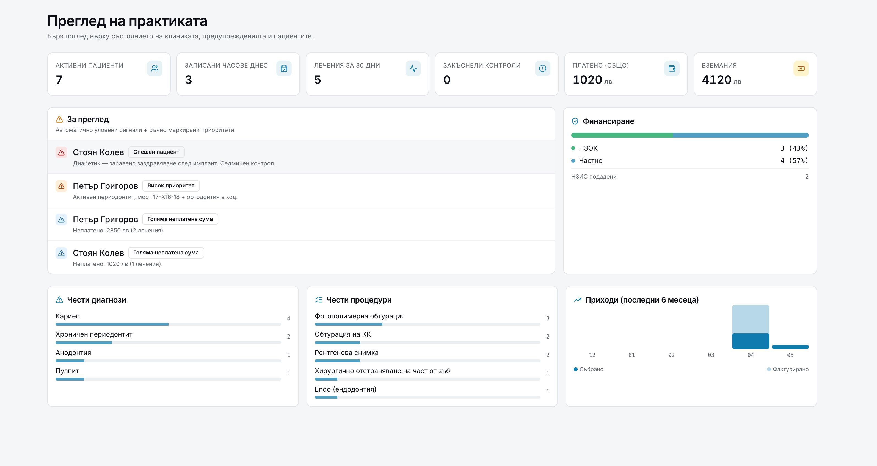Click the active patients people icon

155,68
